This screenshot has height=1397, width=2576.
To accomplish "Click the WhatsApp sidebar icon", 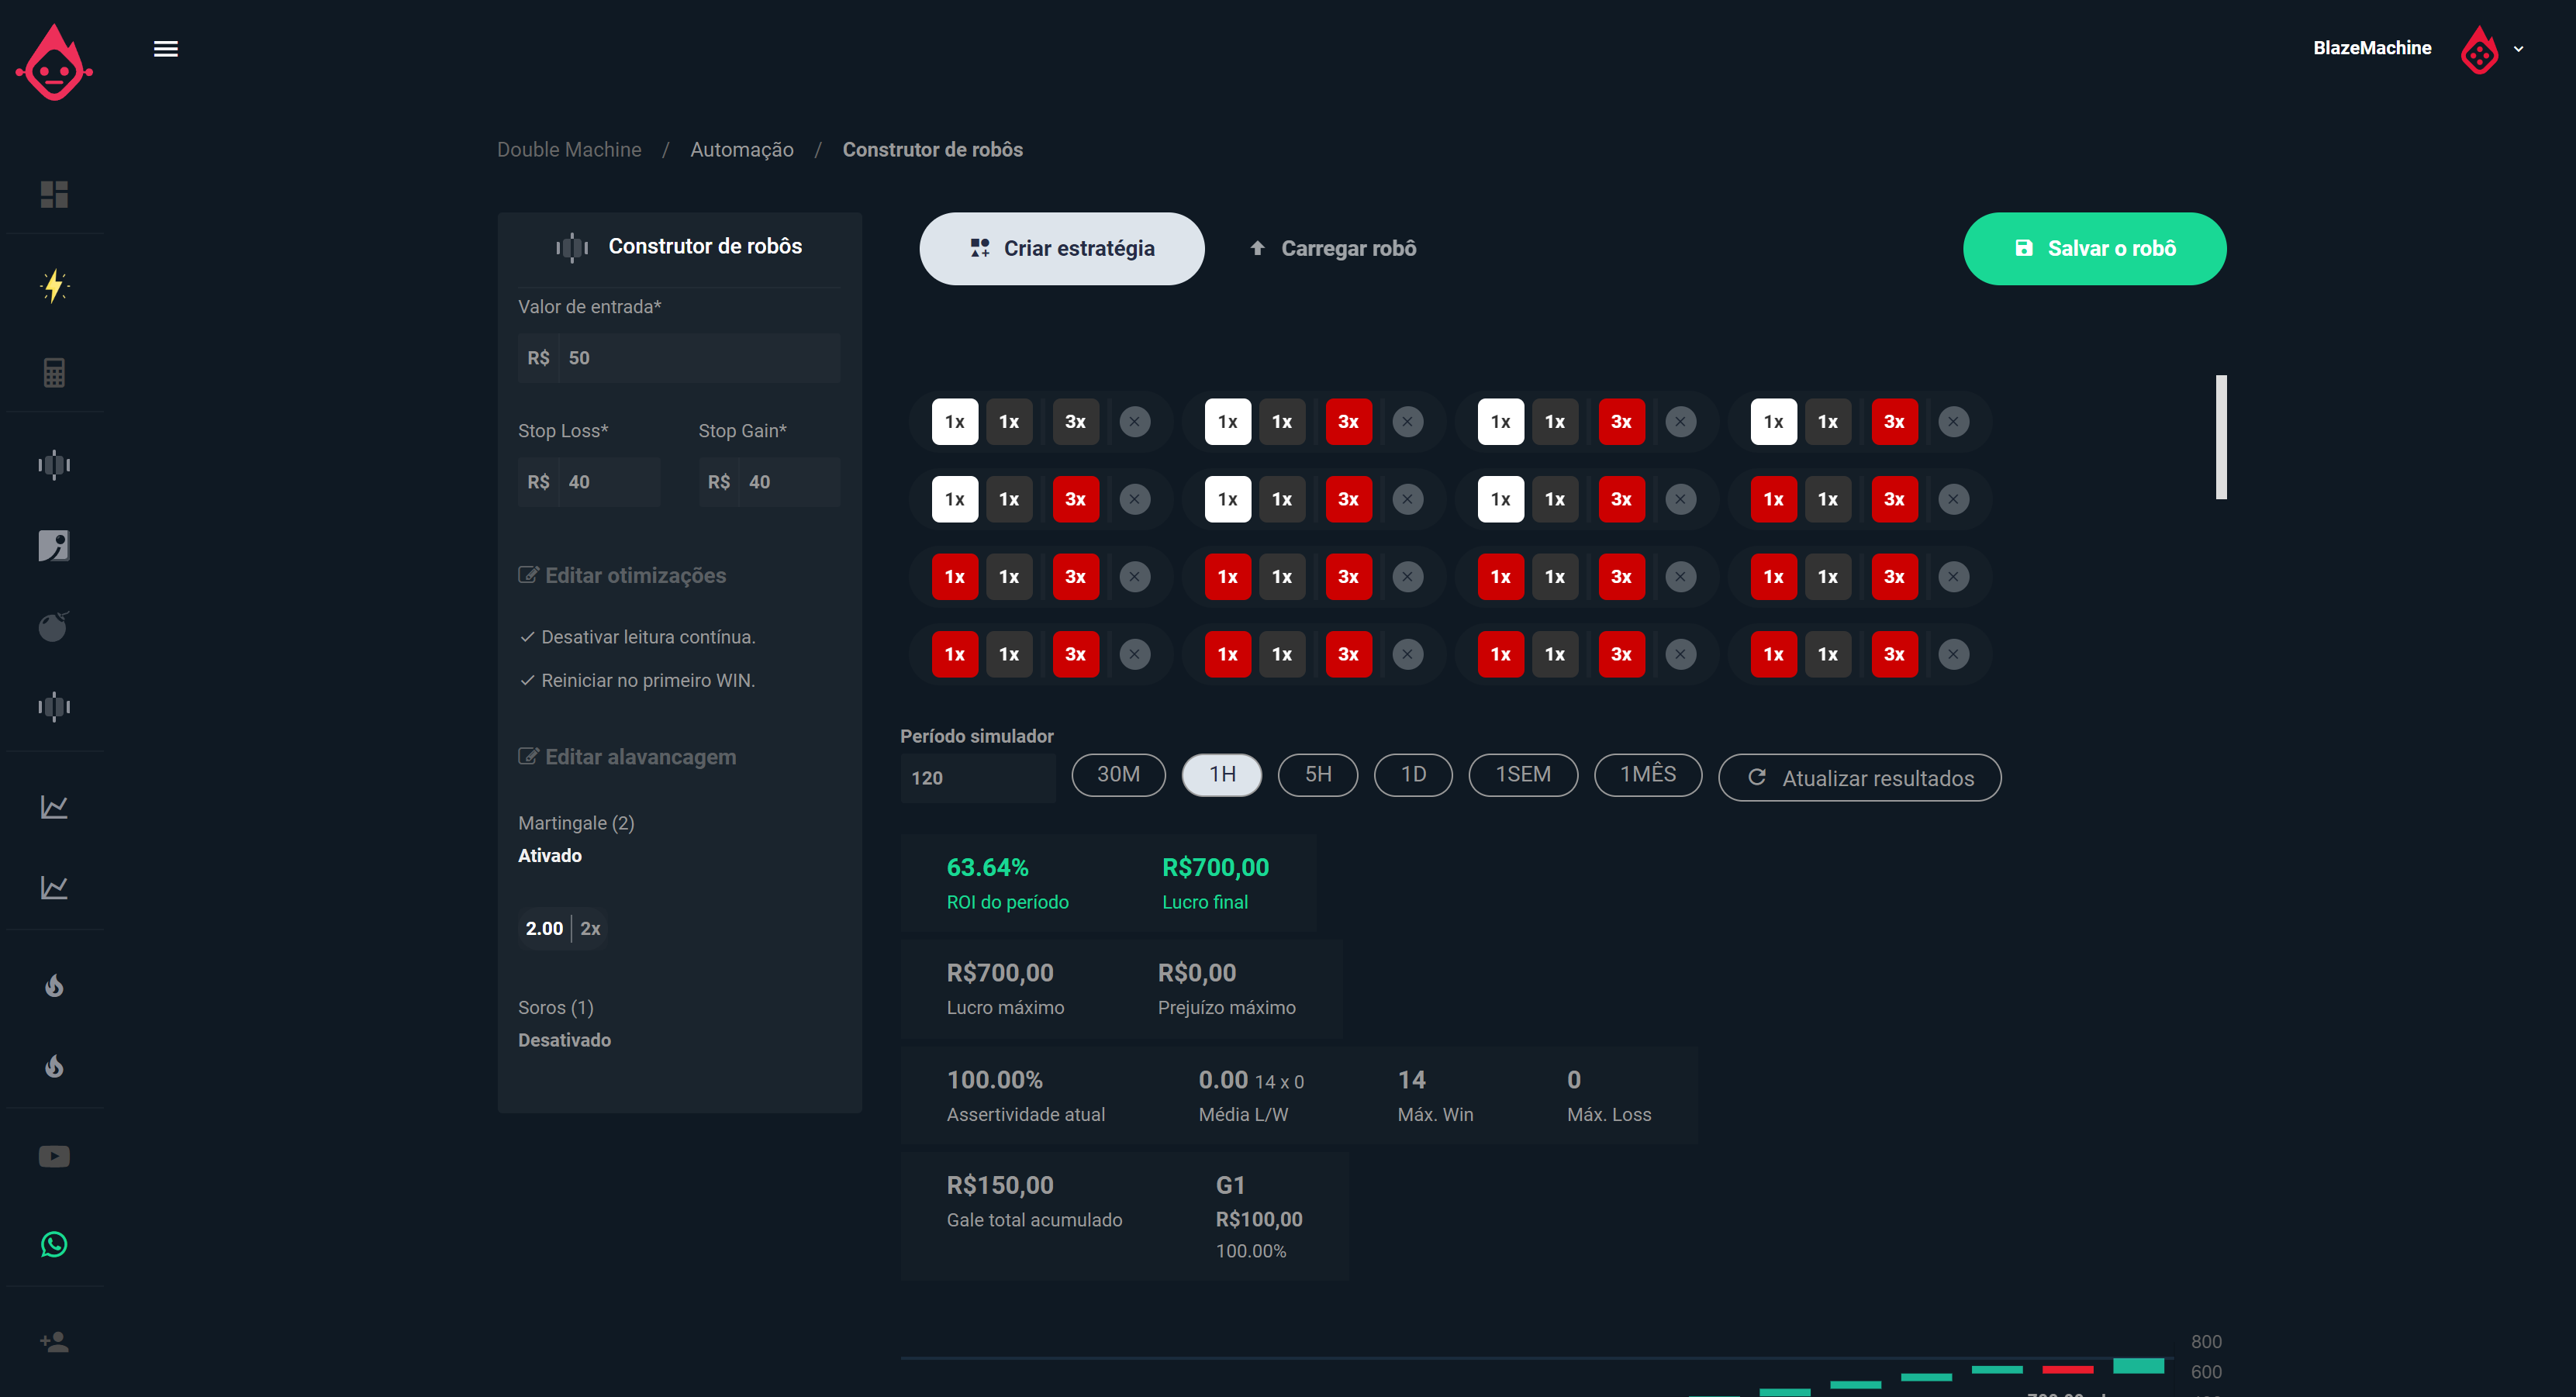I will [x=54, y=1244].
